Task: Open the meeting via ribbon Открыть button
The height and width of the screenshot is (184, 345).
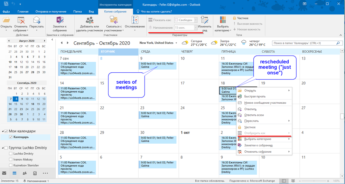Action: click(x=6, y=23)
